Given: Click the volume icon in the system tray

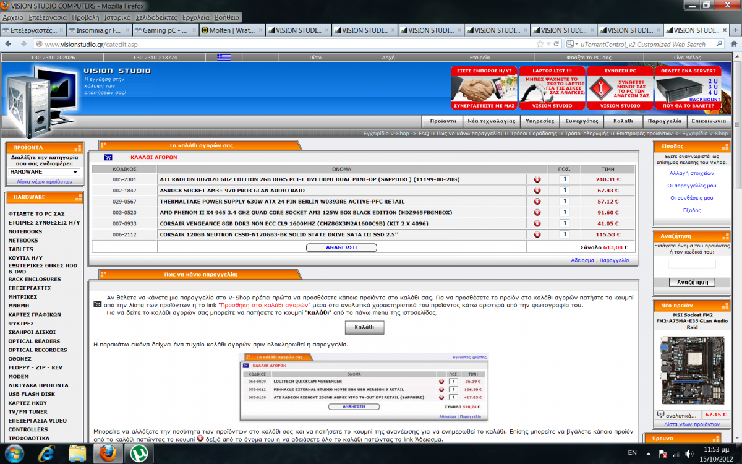Looking at the screenshot, I should (688, 453).
